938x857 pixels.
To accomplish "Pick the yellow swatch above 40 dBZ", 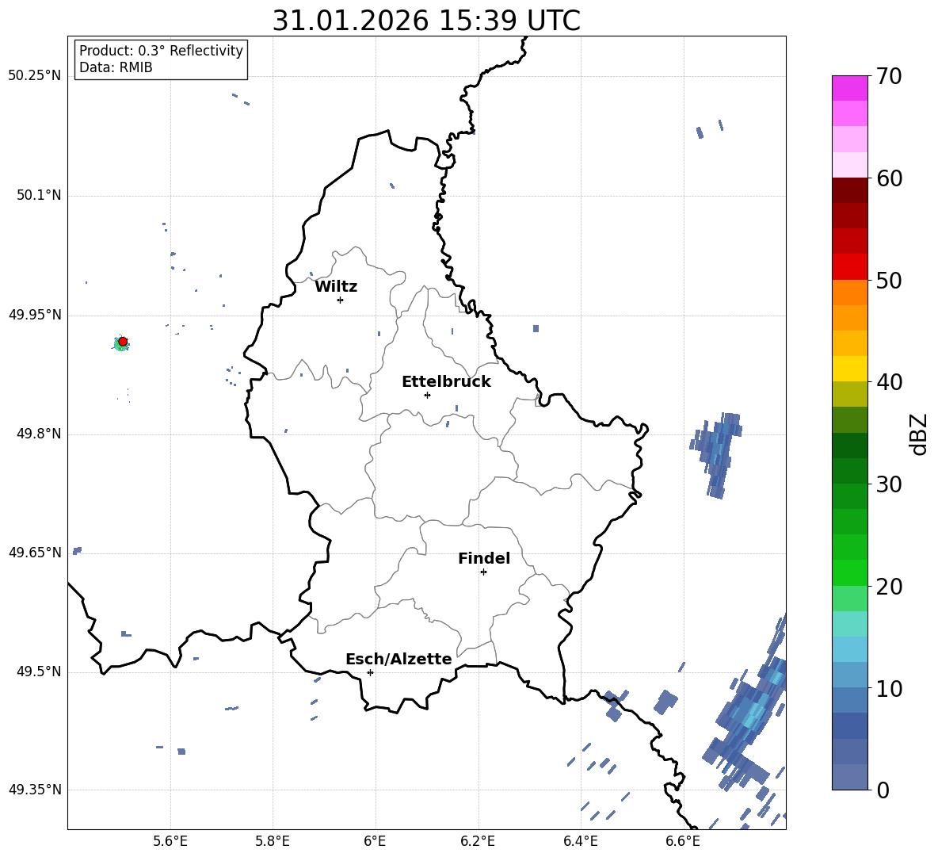I will [x=849, y=369].
